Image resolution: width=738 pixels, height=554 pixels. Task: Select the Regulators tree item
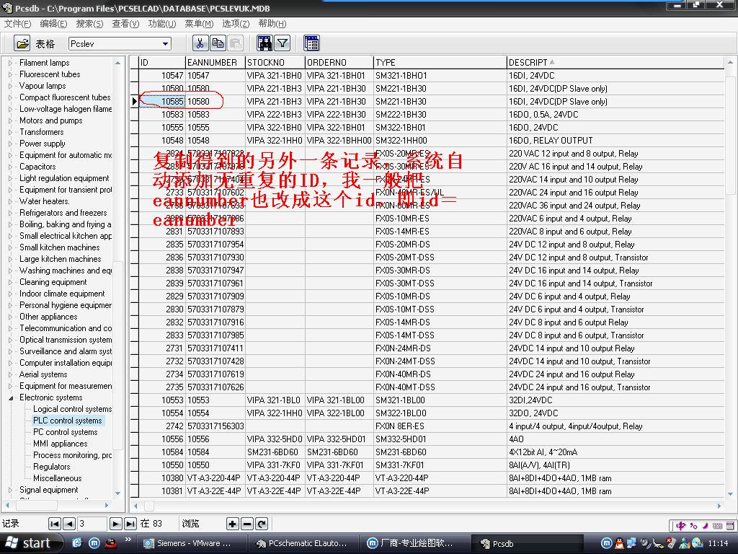click(51, 467)
